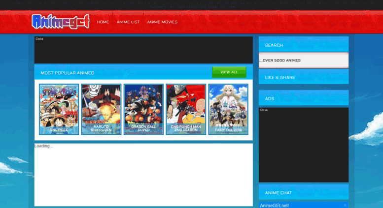The width and height of the screenshot is (383, 208).
Task: Click the Animeget logo
Action: point(61,22)
